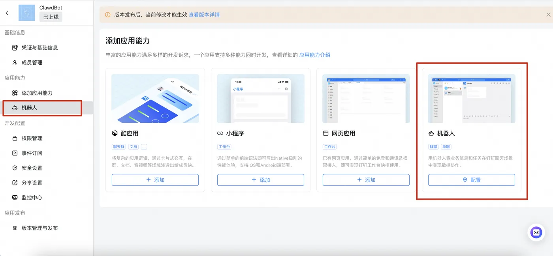Click the ClawdBot app avatar icon
The image size is (553, 256).
(x=27, y=13)
